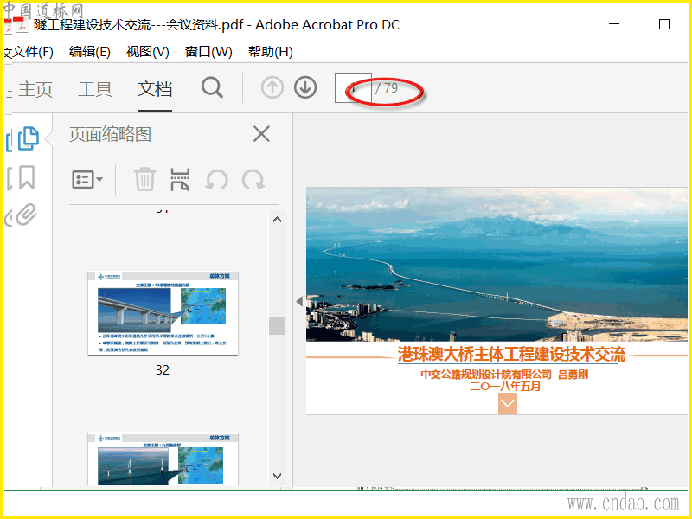The width and height of the screenshot is (692, 519).
Task: Open the Page Thumbnails panel icon
Action: (28, 138)
